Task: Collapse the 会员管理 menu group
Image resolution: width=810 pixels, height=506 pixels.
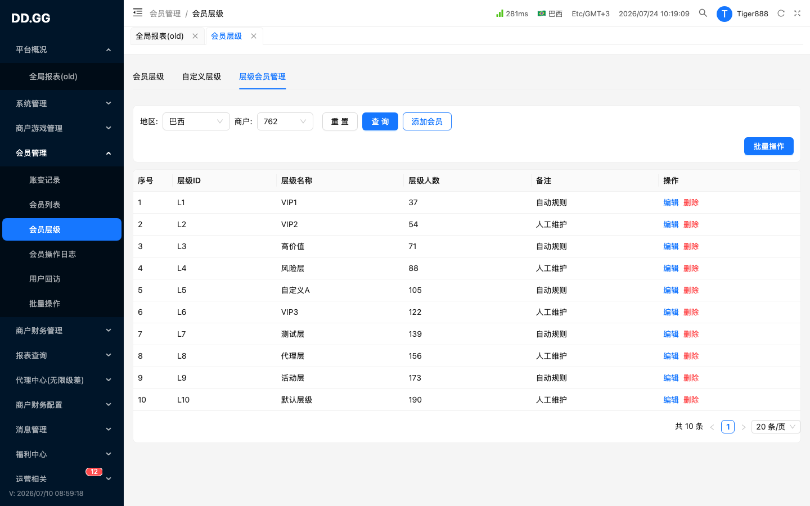Action: click(x=62, y=153)
